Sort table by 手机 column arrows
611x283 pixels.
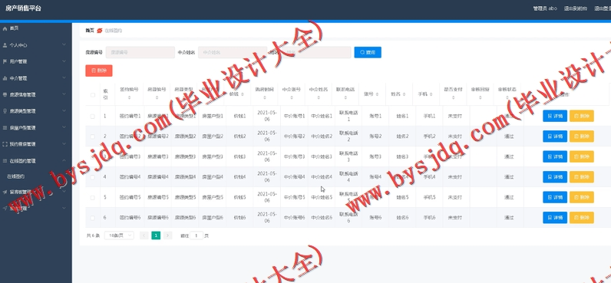click(x=431, y=94)
